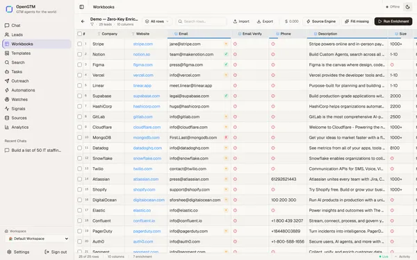This screenshot has width=417, height=260.
Task: Click the Outreach paper-plane icon
Action: click(x=7, y=81)
